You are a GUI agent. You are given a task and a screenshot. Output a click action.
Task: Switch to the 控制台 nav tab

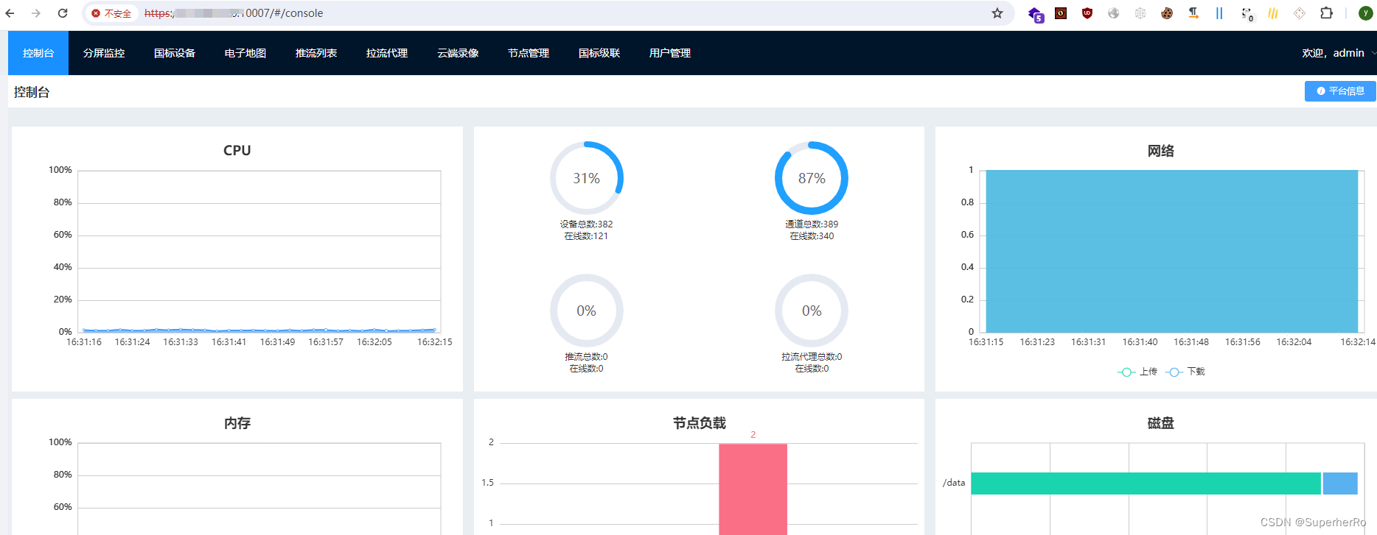(x=38, y=53)
